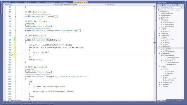
Task: Close the PostsController.cs tab
Action: [x=86, y=2]
